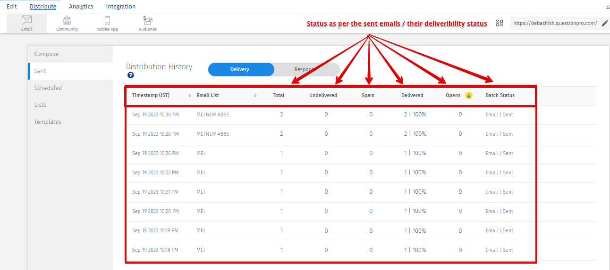Switch to Delivery view toggle
Viewport: 610px width, 270px height.
pos(241,69)
